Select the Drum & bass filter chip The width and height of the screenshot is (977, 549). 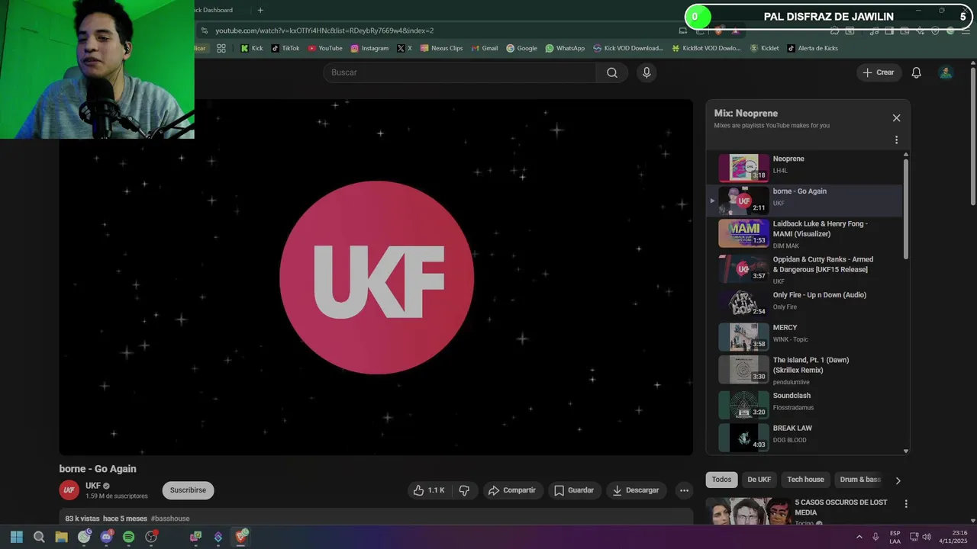[860, 480]
